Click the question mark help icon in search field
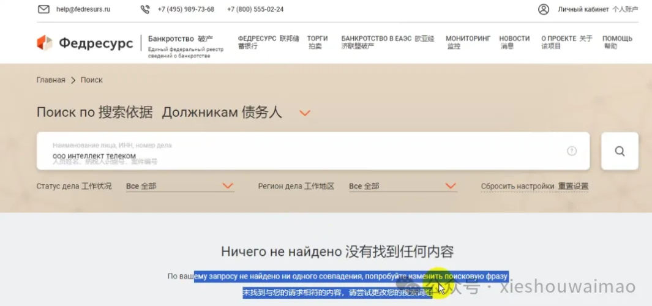The width and height of the screenshot is (652, 306). (572, 151)
